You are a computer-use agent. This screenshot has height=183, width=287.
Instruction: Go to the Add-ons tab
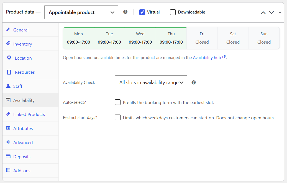(30, 171)
